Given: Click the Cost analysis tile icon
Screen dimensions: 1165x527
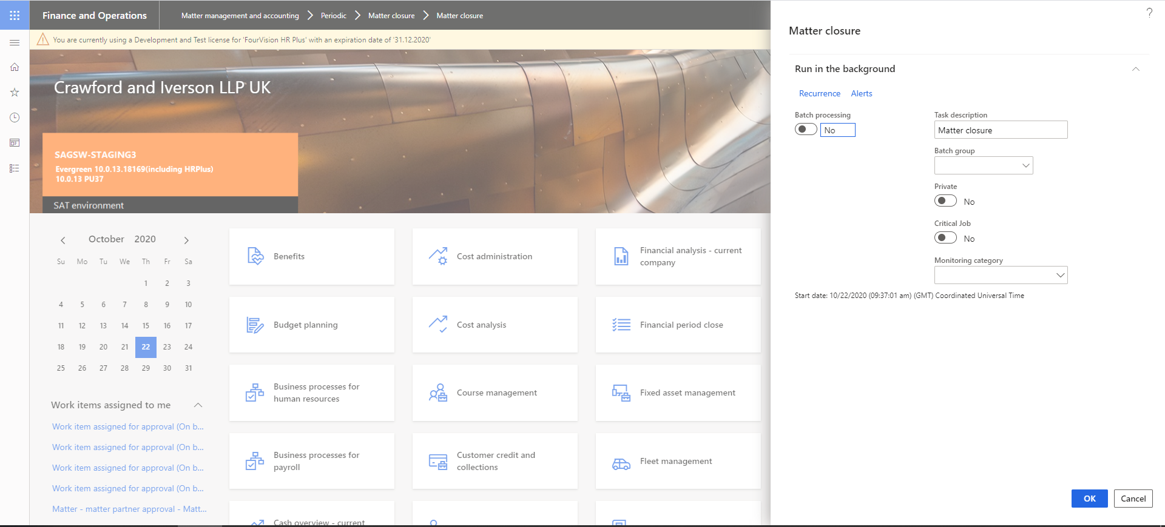Looking at the screenshot, I should point(438,325).
